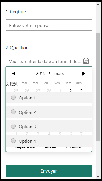This screenshot has width=102, height=181.
Task: Go to next month arrow
Action: tap(84, 74)
